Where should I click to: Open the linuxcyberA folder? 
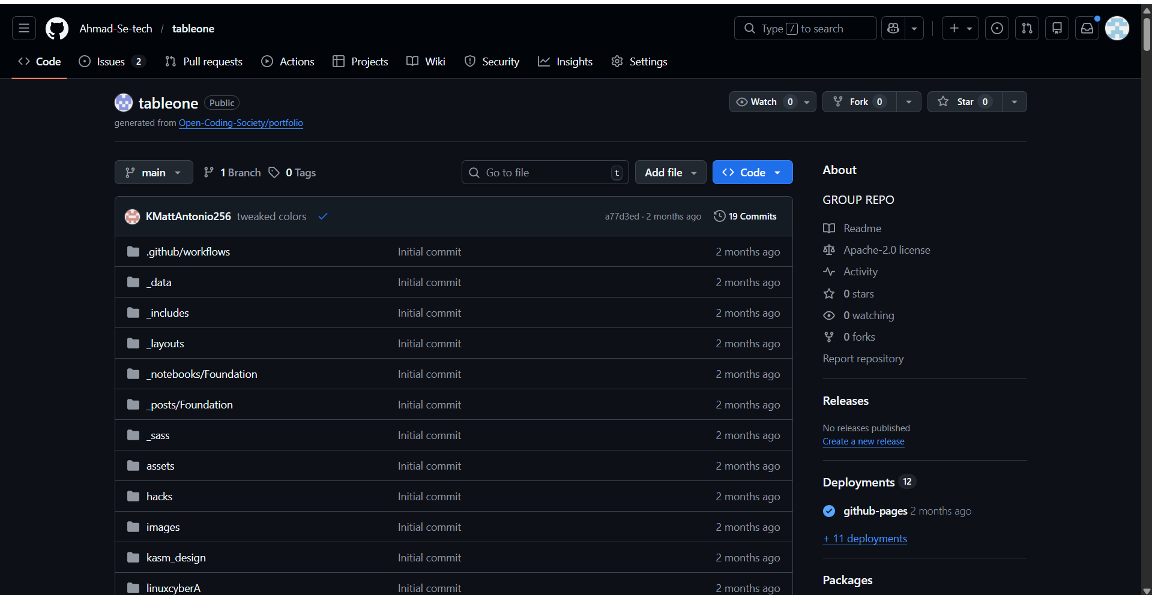pos(173,588)
